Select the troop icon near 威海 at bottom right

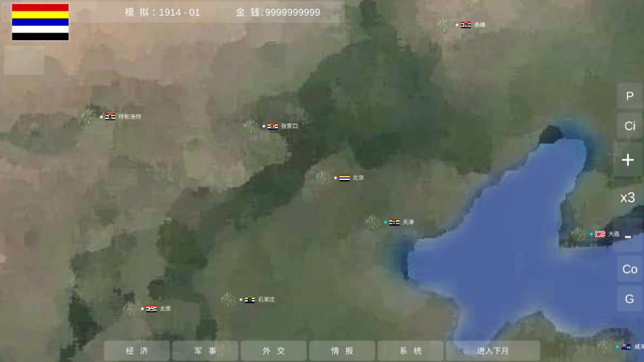click(x=605, y=347)
